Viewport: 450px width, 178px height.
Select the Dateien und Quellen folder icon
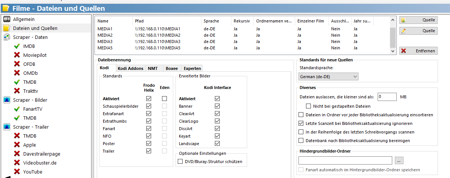(7, 28)
